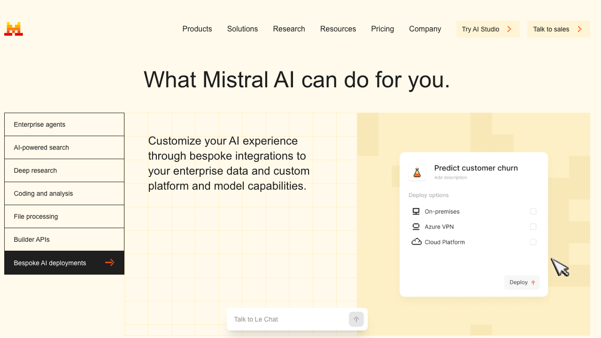This screenshot has height=338, width=601.
Task: Select the Deep research item
Action: click(x=35, y=170)
